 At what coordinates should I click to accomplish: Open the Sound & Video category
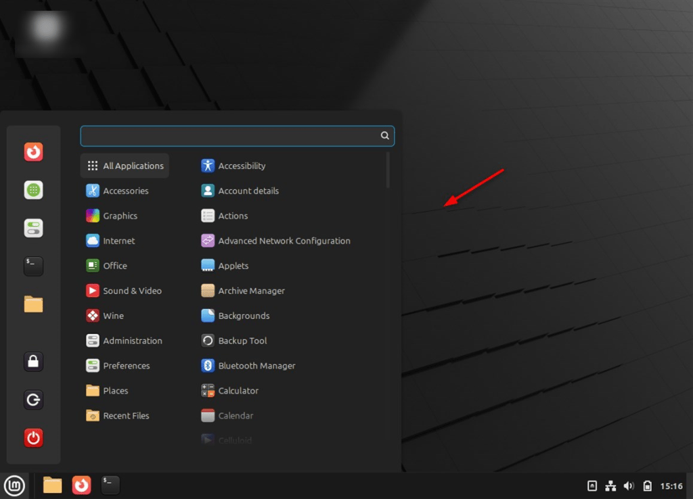129,291
